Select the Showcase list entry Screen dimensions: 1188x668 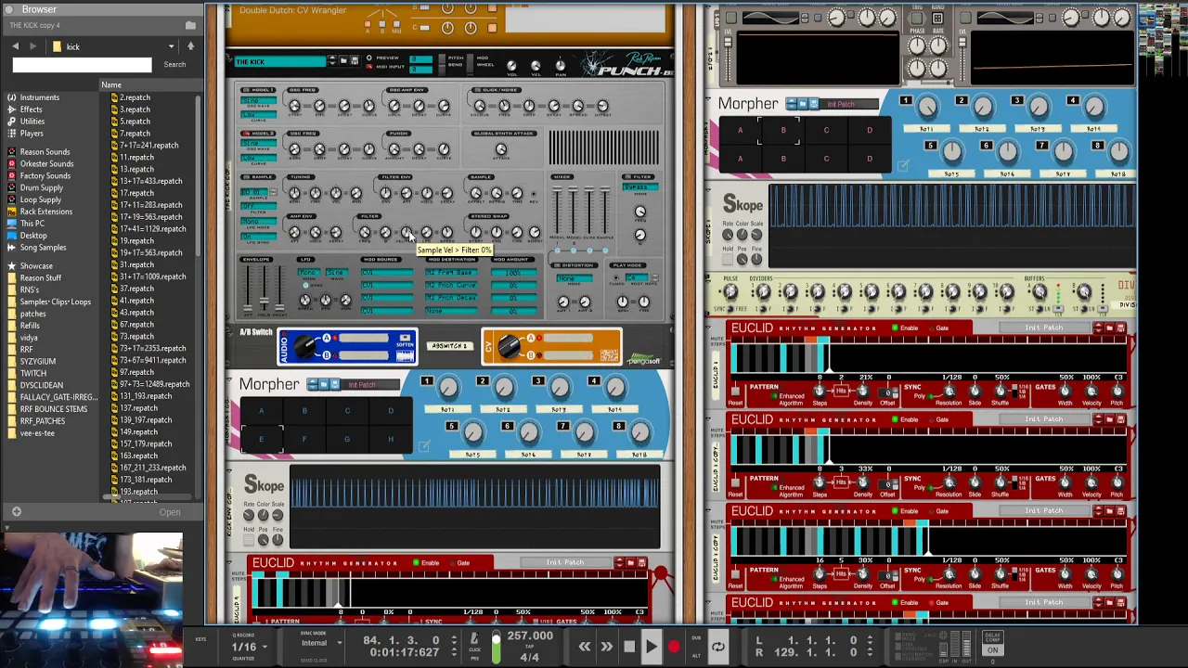point(36,266)
